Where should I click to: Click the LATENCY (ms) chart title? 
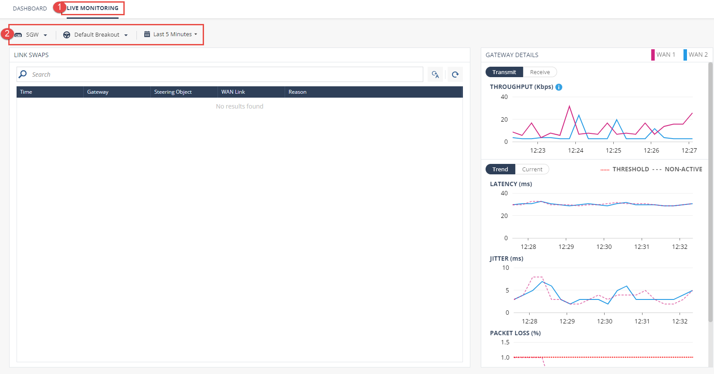tap(511, 184)
